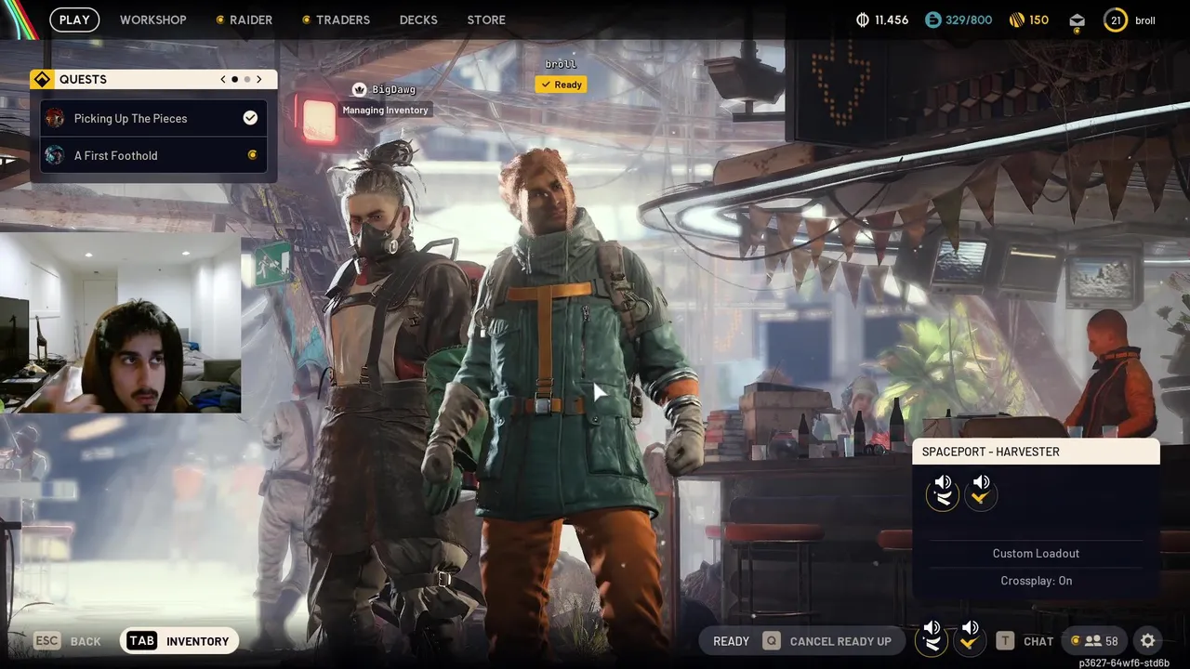Open the RAIDER tab

(x=245, y=20)
